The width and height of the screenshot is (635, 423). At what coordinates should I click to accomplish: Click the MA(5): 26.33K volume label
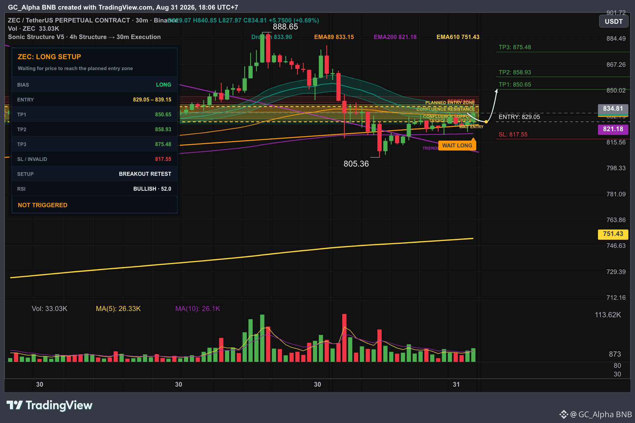tap(118, 309)
